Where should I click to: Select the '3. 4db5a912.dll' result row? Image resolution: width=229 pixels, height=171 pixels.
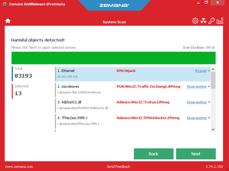[x=133, y=106]
